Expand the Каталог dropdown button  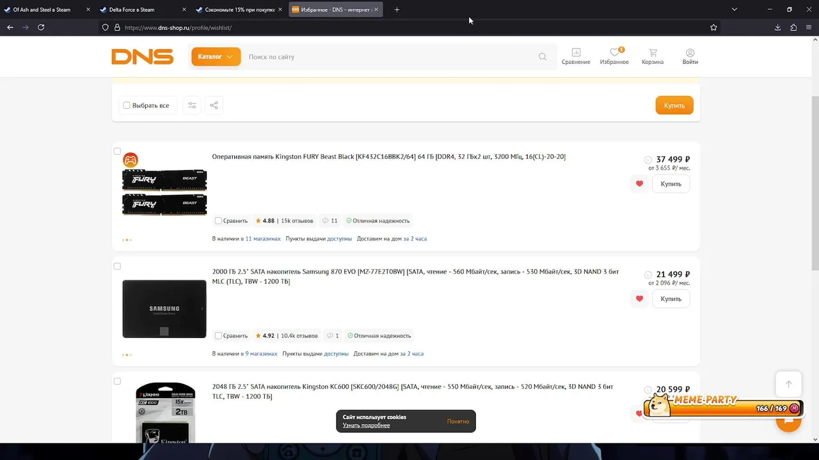tap(216, 57)
